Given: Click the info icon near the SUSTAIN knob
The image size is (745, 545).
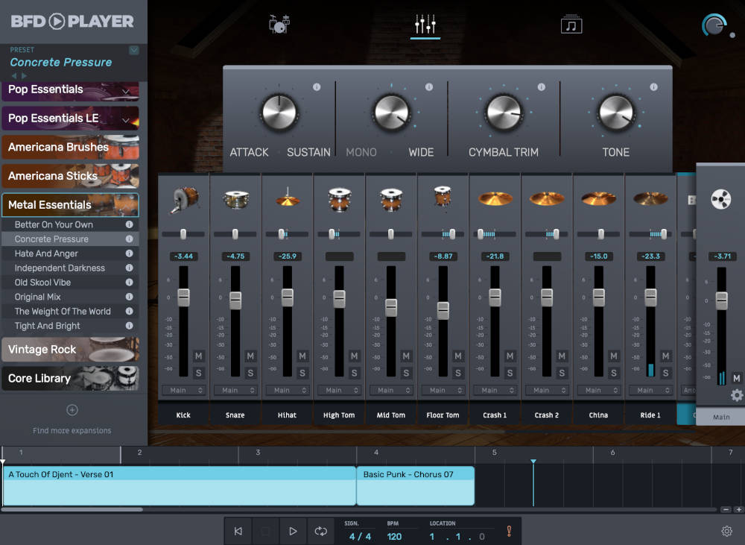Looking at the screenshot, I should tap(316, 86).
